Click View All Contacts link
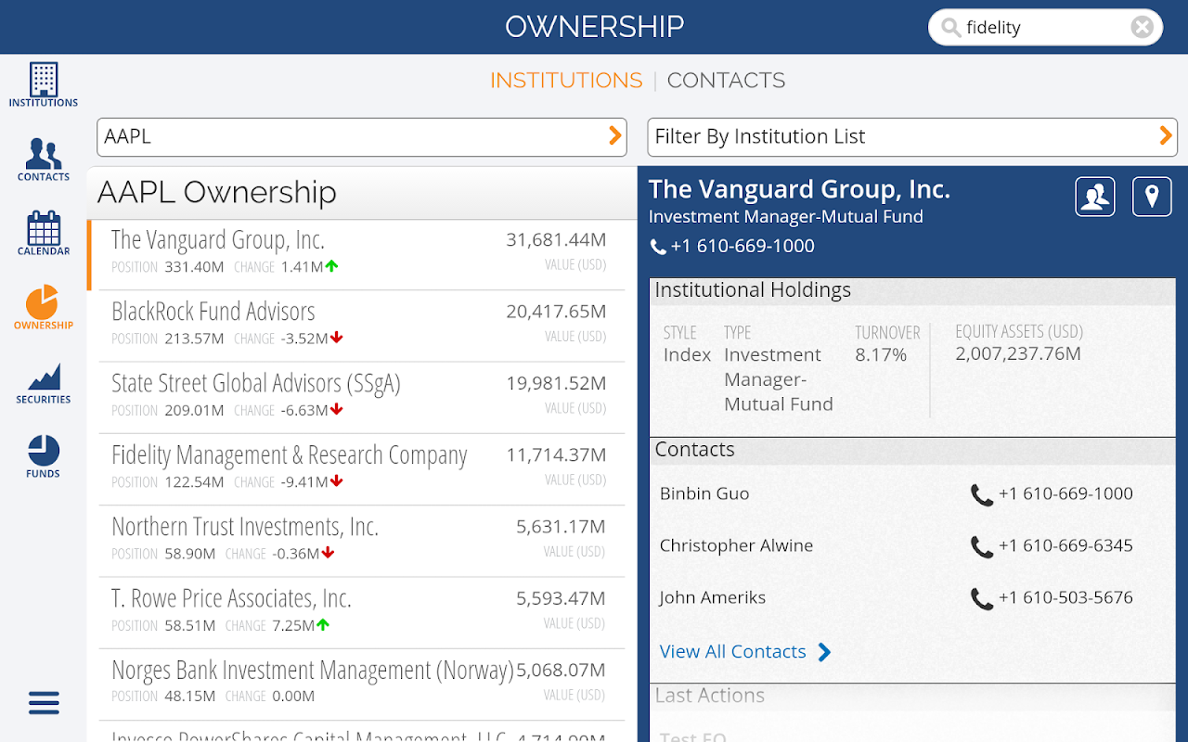This screenshot has width=1188, height=742. [732, 652]
